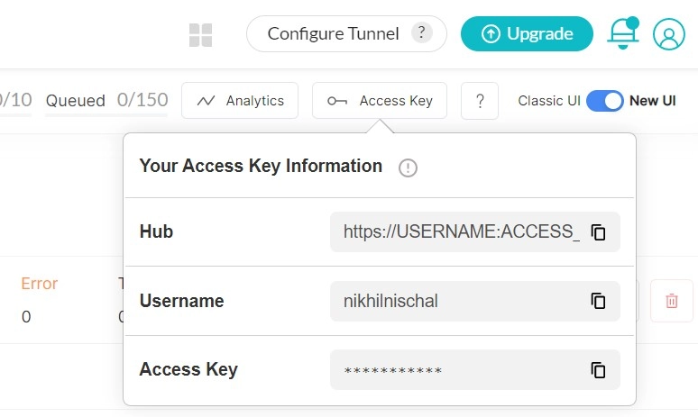
Task: Click the question mark inside Configure Tunnel
Action: (x=420, y=33)
